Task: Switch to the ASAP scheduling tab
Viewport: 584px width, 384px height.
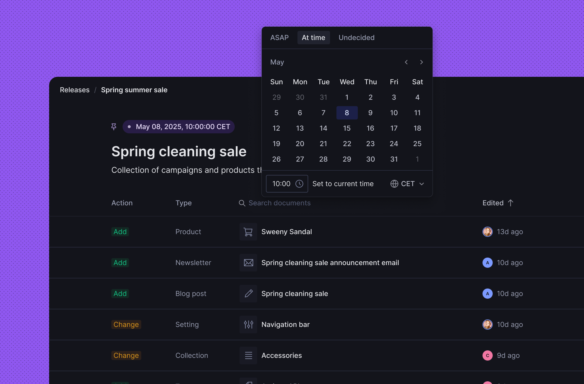Action: click(279, 38)
